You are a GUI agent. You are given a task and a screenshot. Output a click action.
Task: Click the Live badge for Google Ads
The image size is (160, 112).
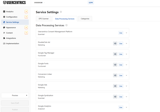click(x=121, y=86)
